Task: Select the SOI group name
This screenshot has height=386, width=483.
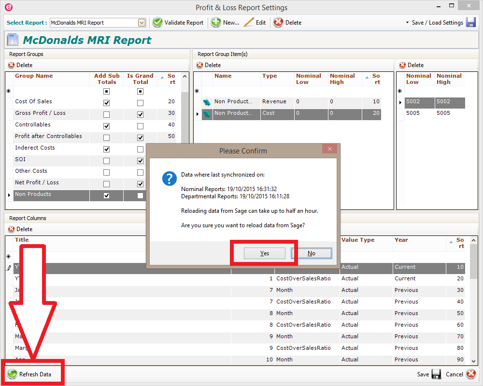Action: point(20,159)
